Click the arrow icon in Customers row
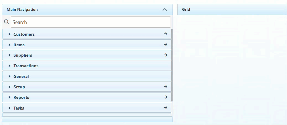This screenshot has height=125, width=287. pos(165,34)
